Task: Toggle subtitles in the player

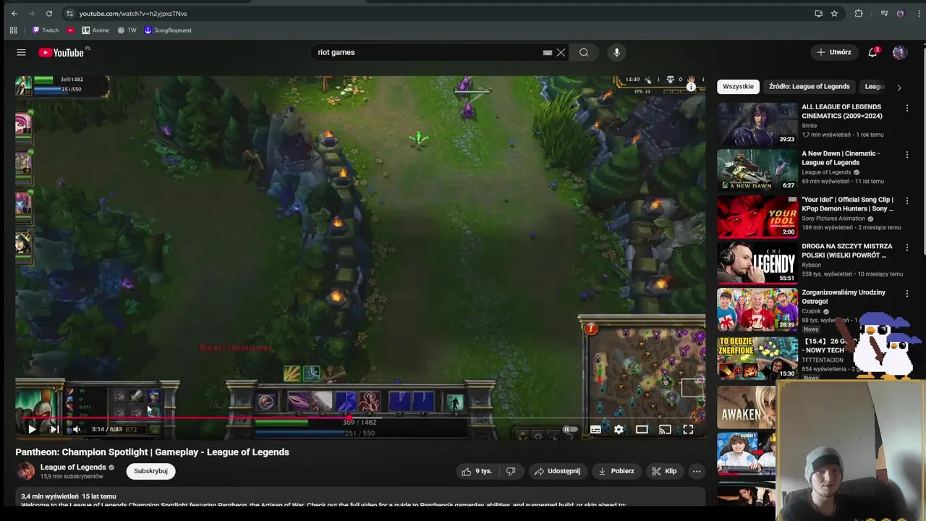Action: [x=595, y=429]
